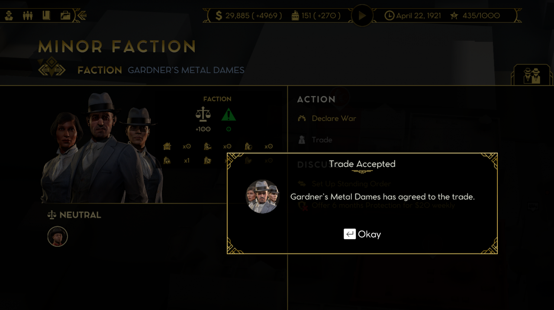Open the diplomacy tab with two gangsters
554x310 pixels.
pyautogui.click(x=531, y=75)
